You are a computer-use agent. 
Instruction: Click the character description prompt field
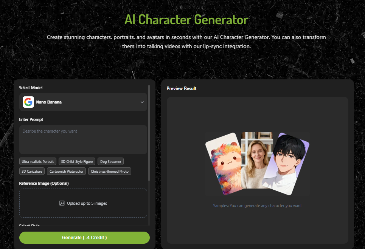tap(83, 139)
